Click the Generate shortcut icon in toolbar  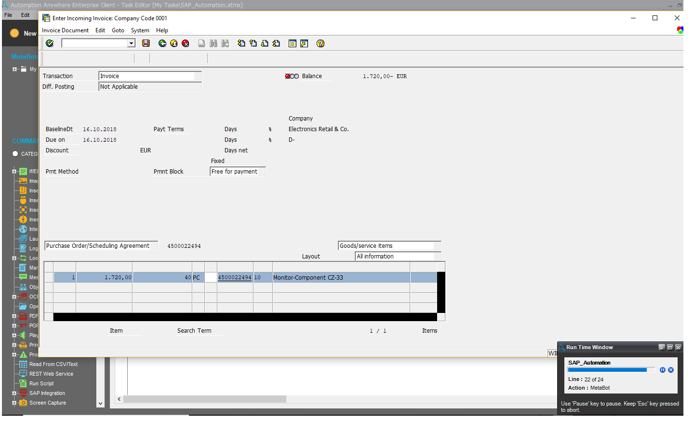click(x=304, y=43)
